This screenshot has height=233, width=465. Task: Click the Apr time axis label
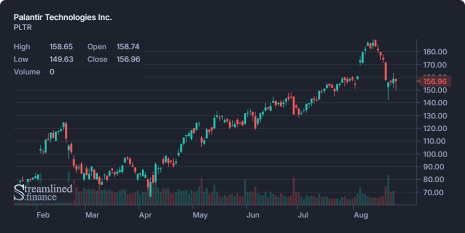click(x=145, y=215)
